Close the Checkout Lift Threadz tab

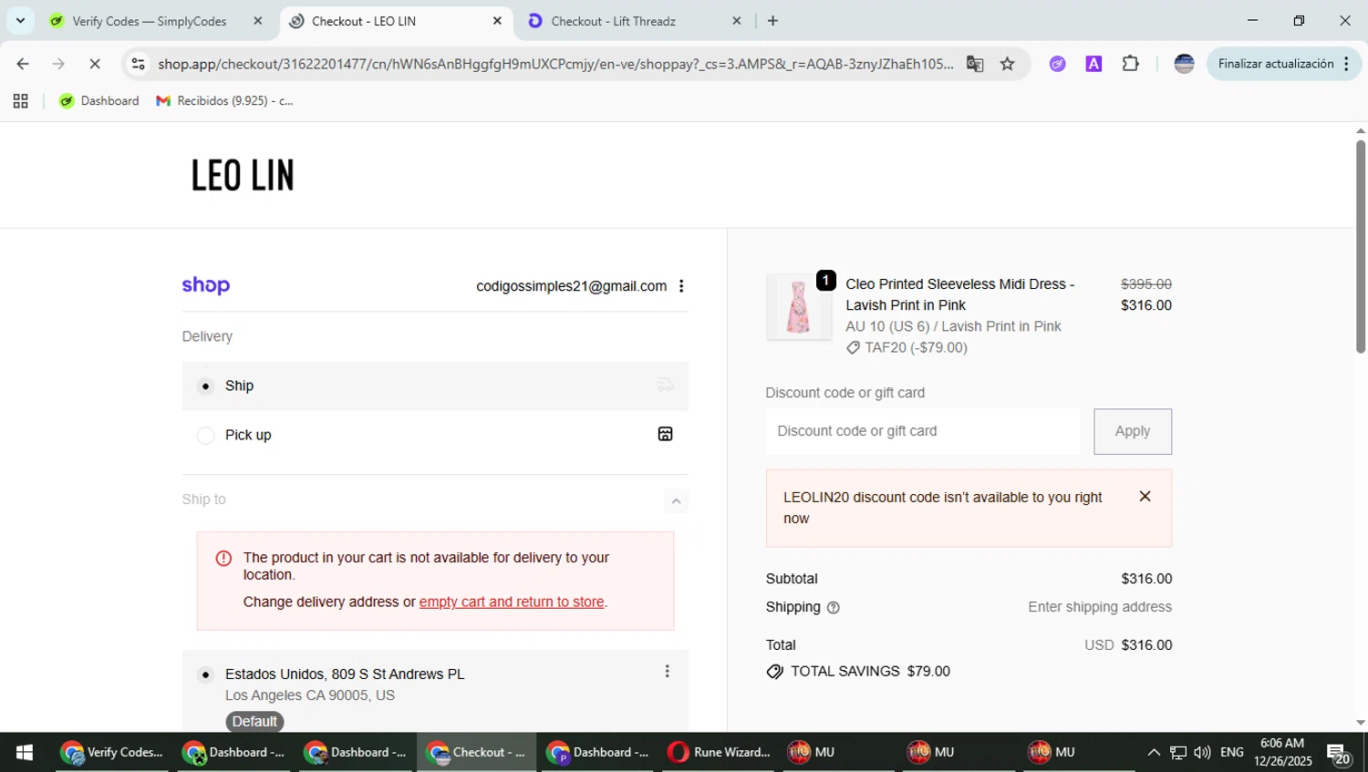737,21
